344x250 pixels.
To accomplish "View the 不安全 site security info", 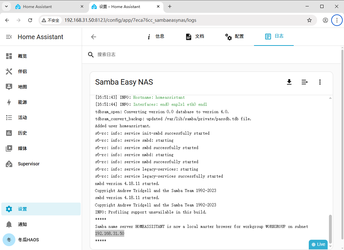I will 51,20.
